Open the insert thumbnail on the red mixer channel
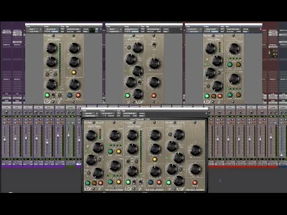This screenshot has height=215, width=287. [x=273, y=54]
